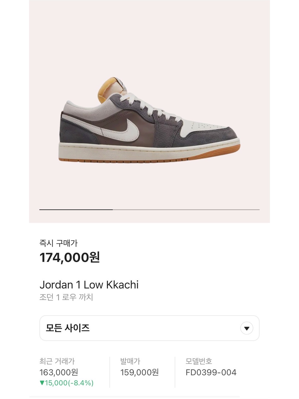Click the 최근 거래가 label
This screenshot has width=299, height=399.
57,361
